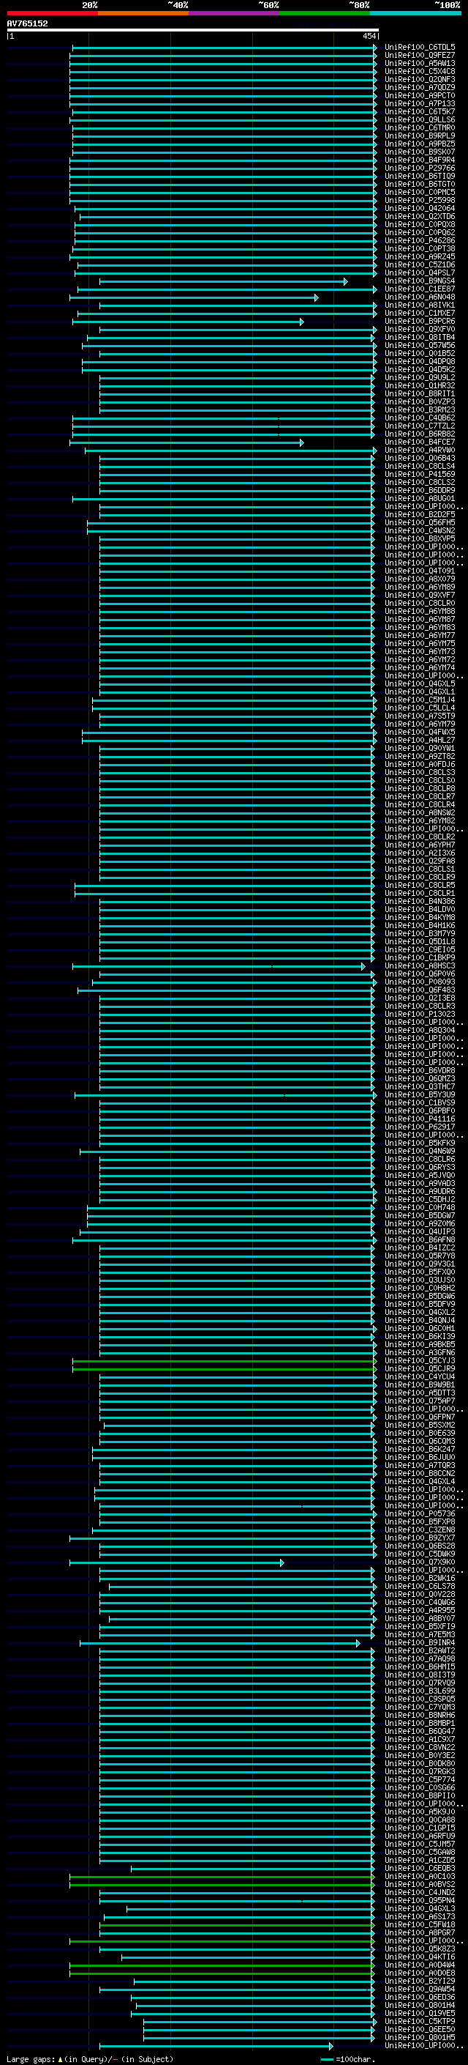Click the AV765152 query name
Screen dimensions: 468x2065
[27, 23]
